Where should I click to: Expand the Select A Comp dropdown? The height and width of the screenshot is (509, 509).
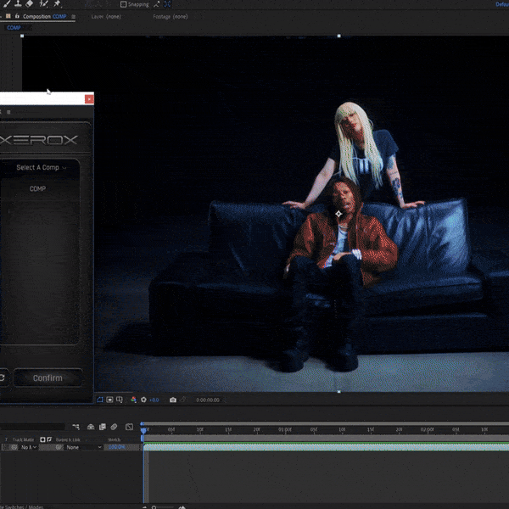41,168
